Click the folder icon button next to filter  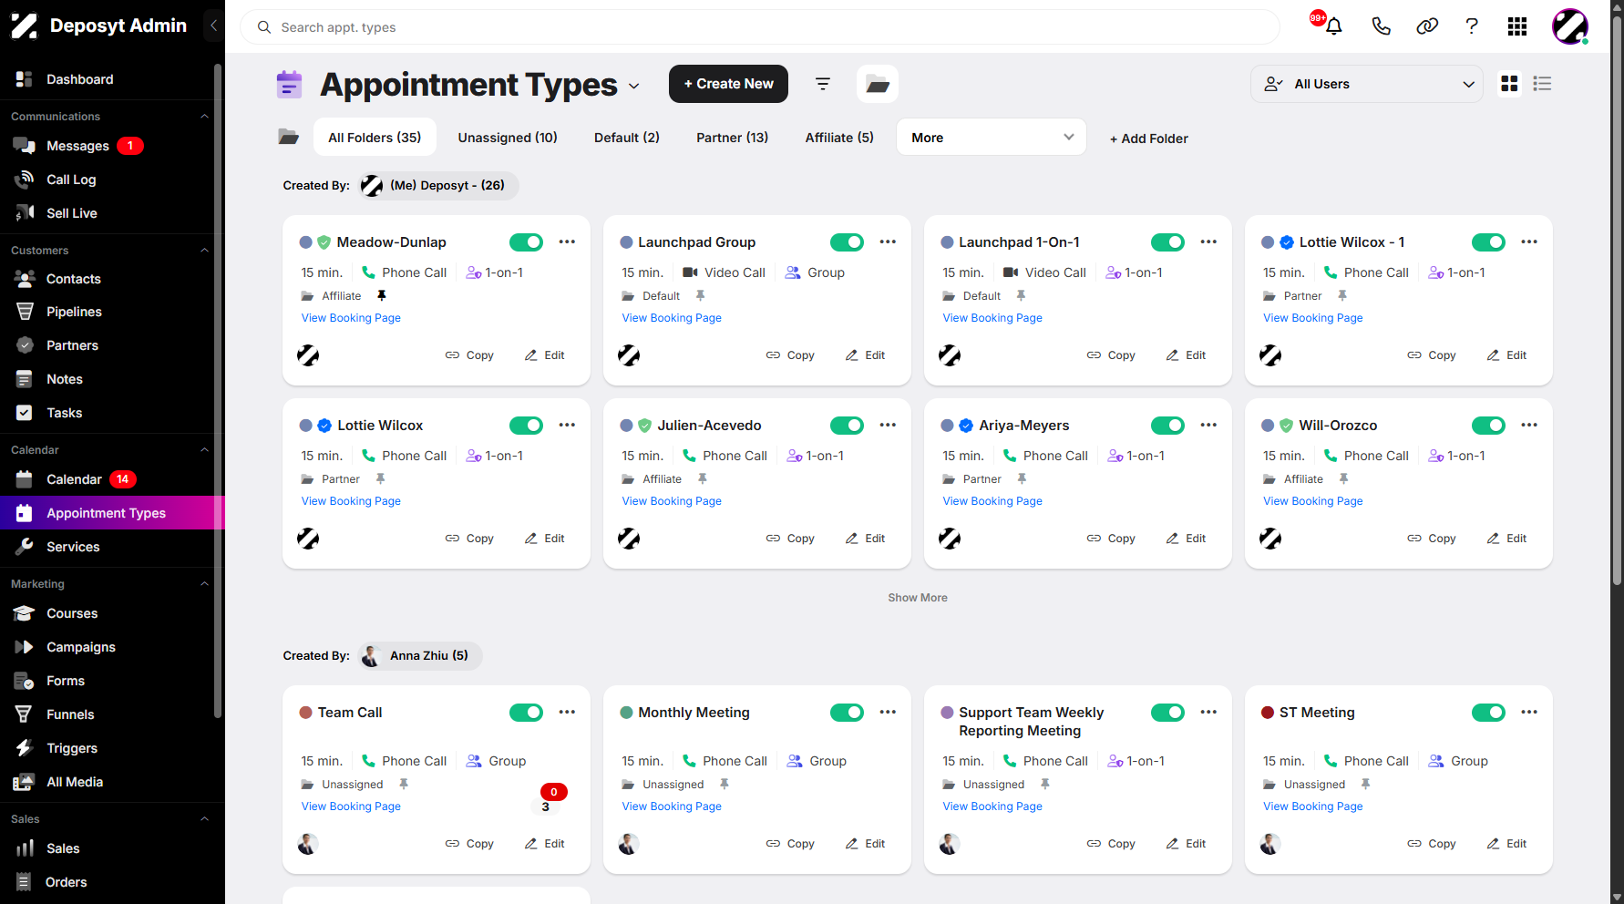click(878, 84)
